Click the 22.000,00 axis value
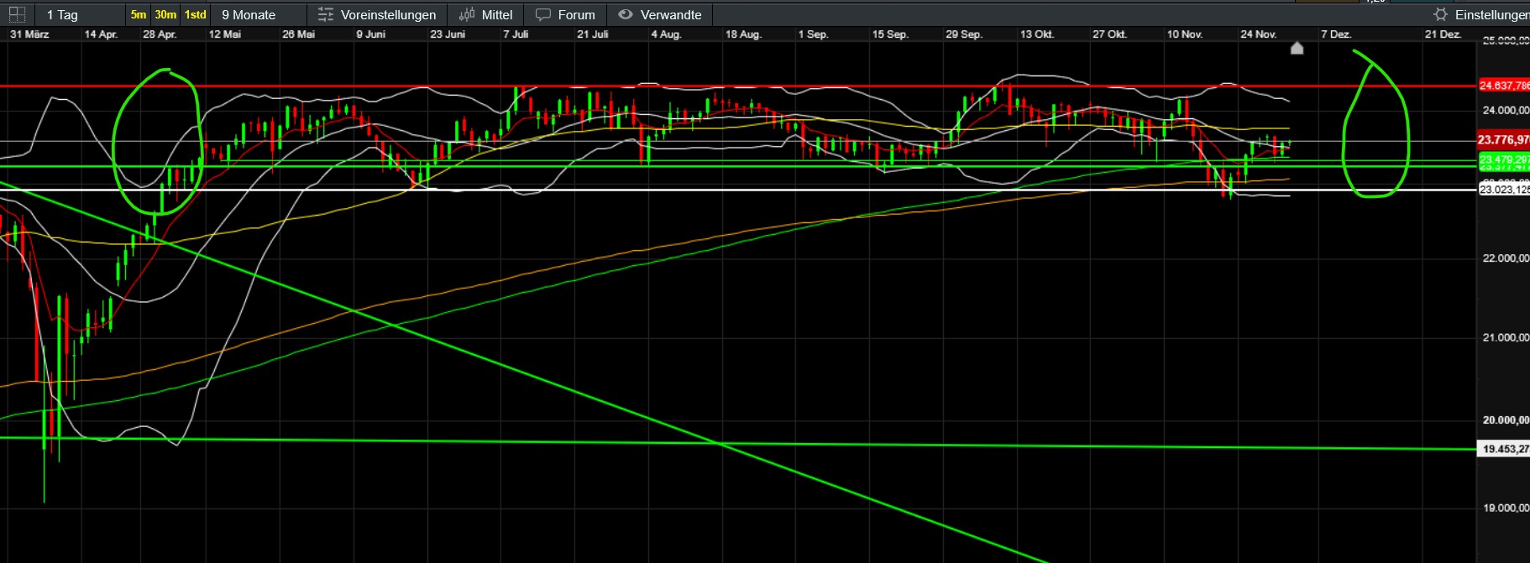1530x563 pixels. coord(1506,258)
